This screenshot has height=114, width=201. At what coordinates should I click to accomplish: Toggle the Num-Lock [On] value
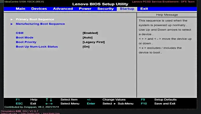[x=86, y=47]
